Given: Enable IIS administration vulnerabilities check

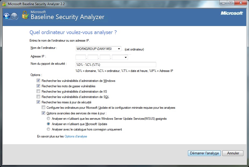Looking at the screenshot, I should click(x=38, y=91).
